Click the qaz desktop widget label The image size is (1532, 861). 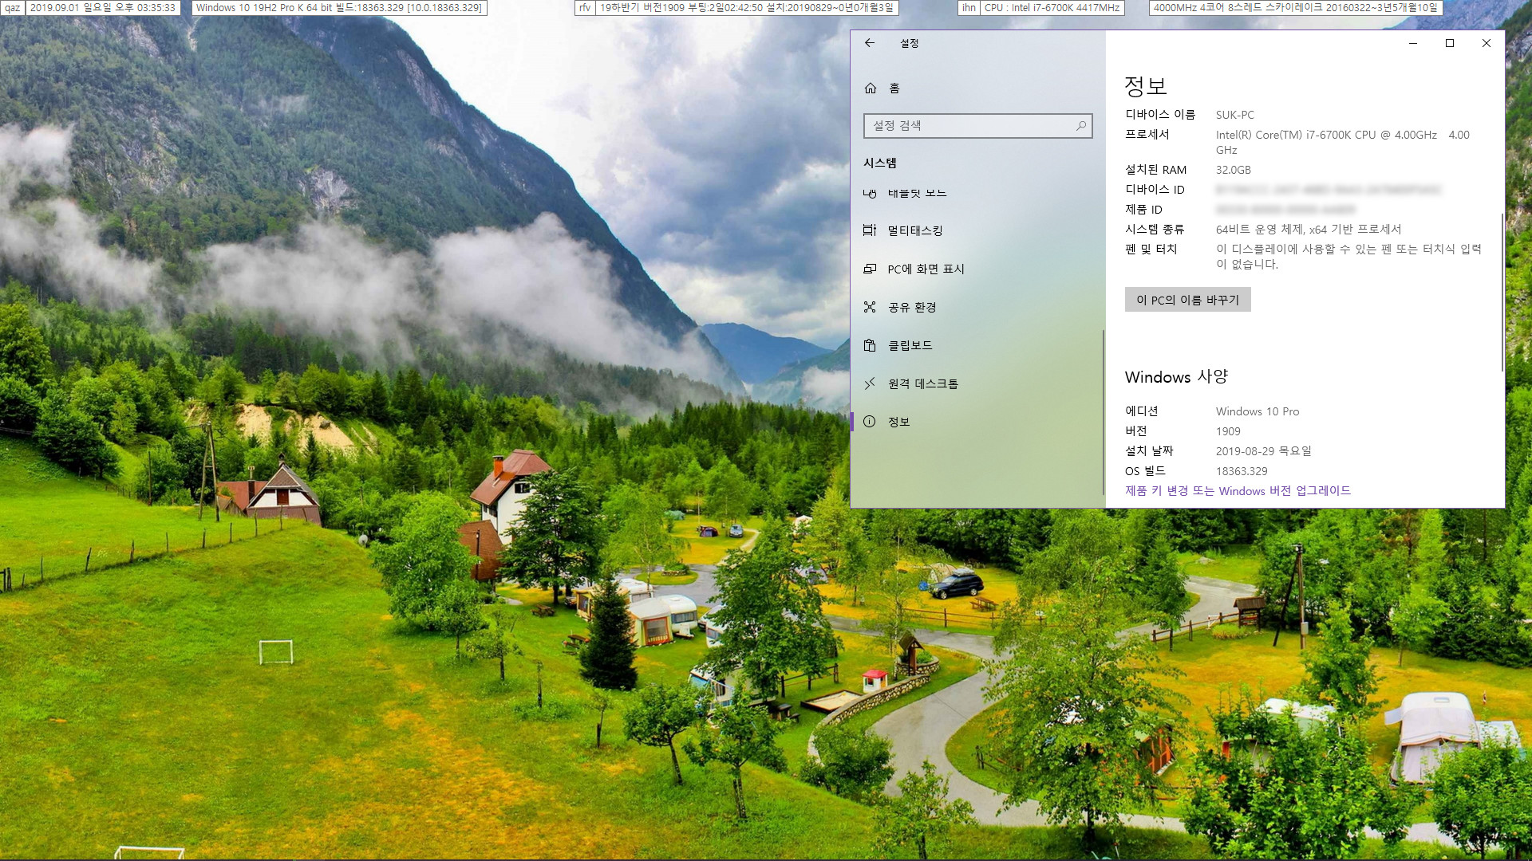coord(13,8)
